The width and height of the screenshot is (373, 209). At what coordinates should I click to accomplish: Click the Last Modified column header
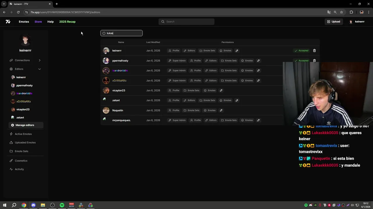coord(153,42)
